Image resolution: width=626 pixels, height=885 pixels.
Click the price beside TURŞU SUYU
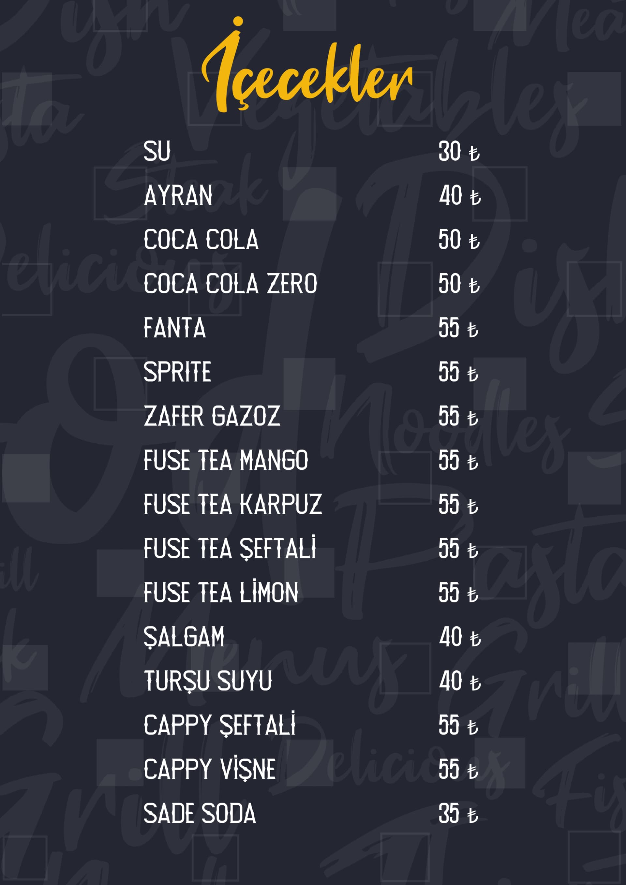click(459, 681)
